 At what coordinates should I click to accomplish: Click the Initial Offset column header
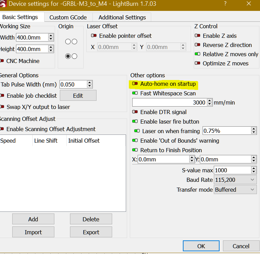coord(96,141)
